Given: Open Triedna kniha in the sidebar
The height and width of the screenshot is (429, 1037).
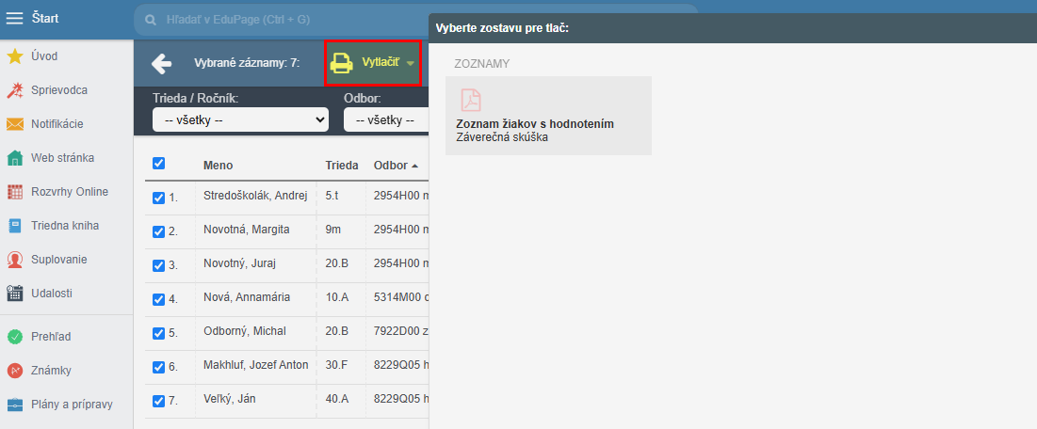Looking at the screenshot, I should tap(65, 226).
